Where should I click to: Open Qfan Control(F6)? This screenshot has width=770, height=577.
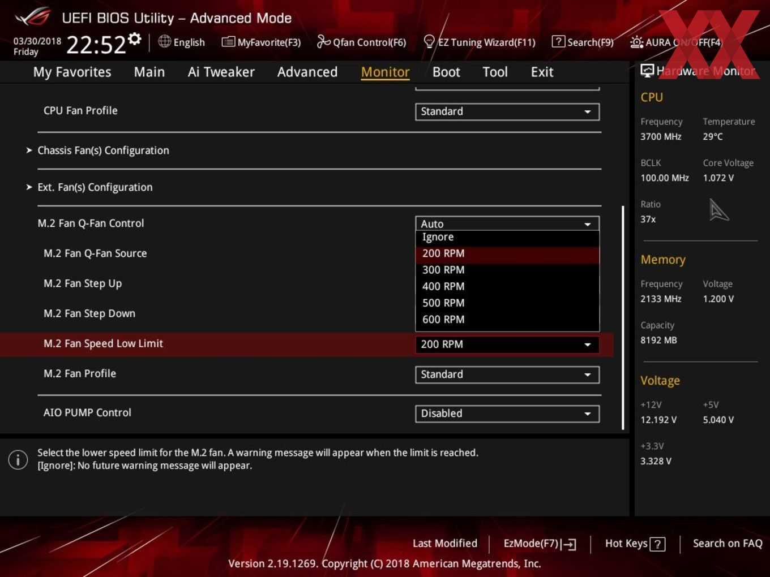coord(361,42)
